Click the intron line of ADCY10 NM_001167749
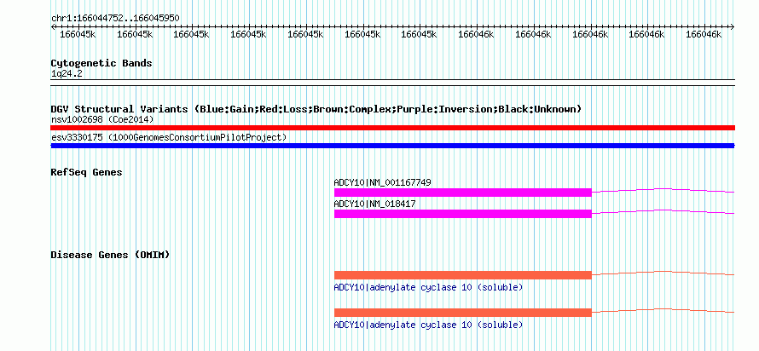The width and height of the screenshot is (759, 351). 663,190
